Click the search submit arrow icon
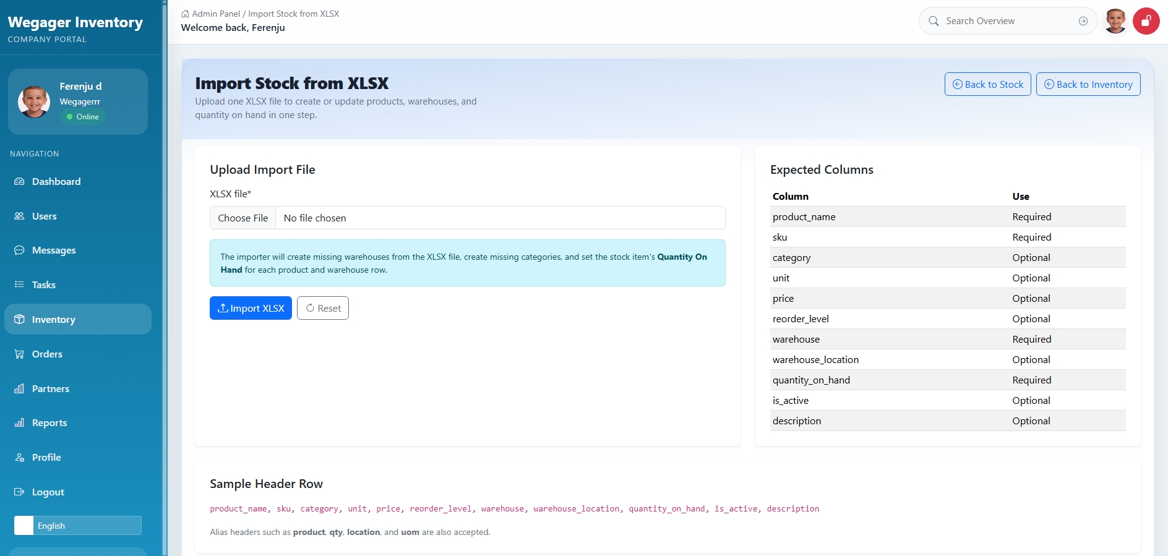1168x556 pixels. point(1083,21)
